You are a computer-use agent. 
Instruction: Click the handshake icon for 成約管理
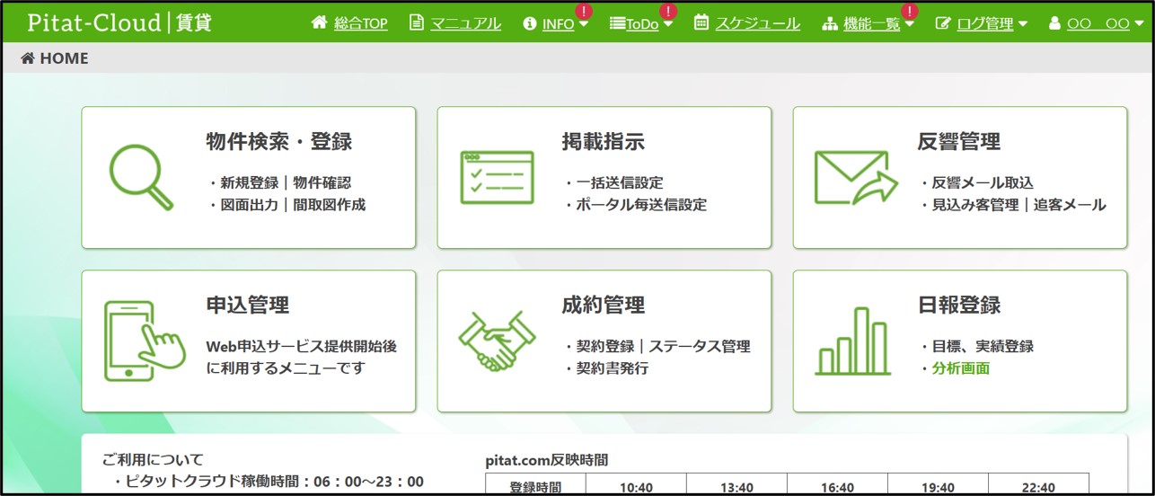pos(497,341)
